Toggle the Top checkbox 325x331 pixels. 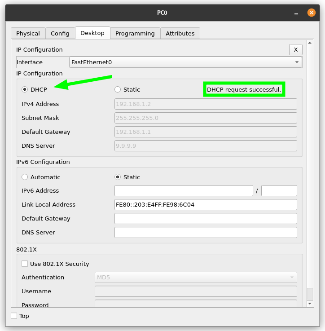[x=14, y=316]
